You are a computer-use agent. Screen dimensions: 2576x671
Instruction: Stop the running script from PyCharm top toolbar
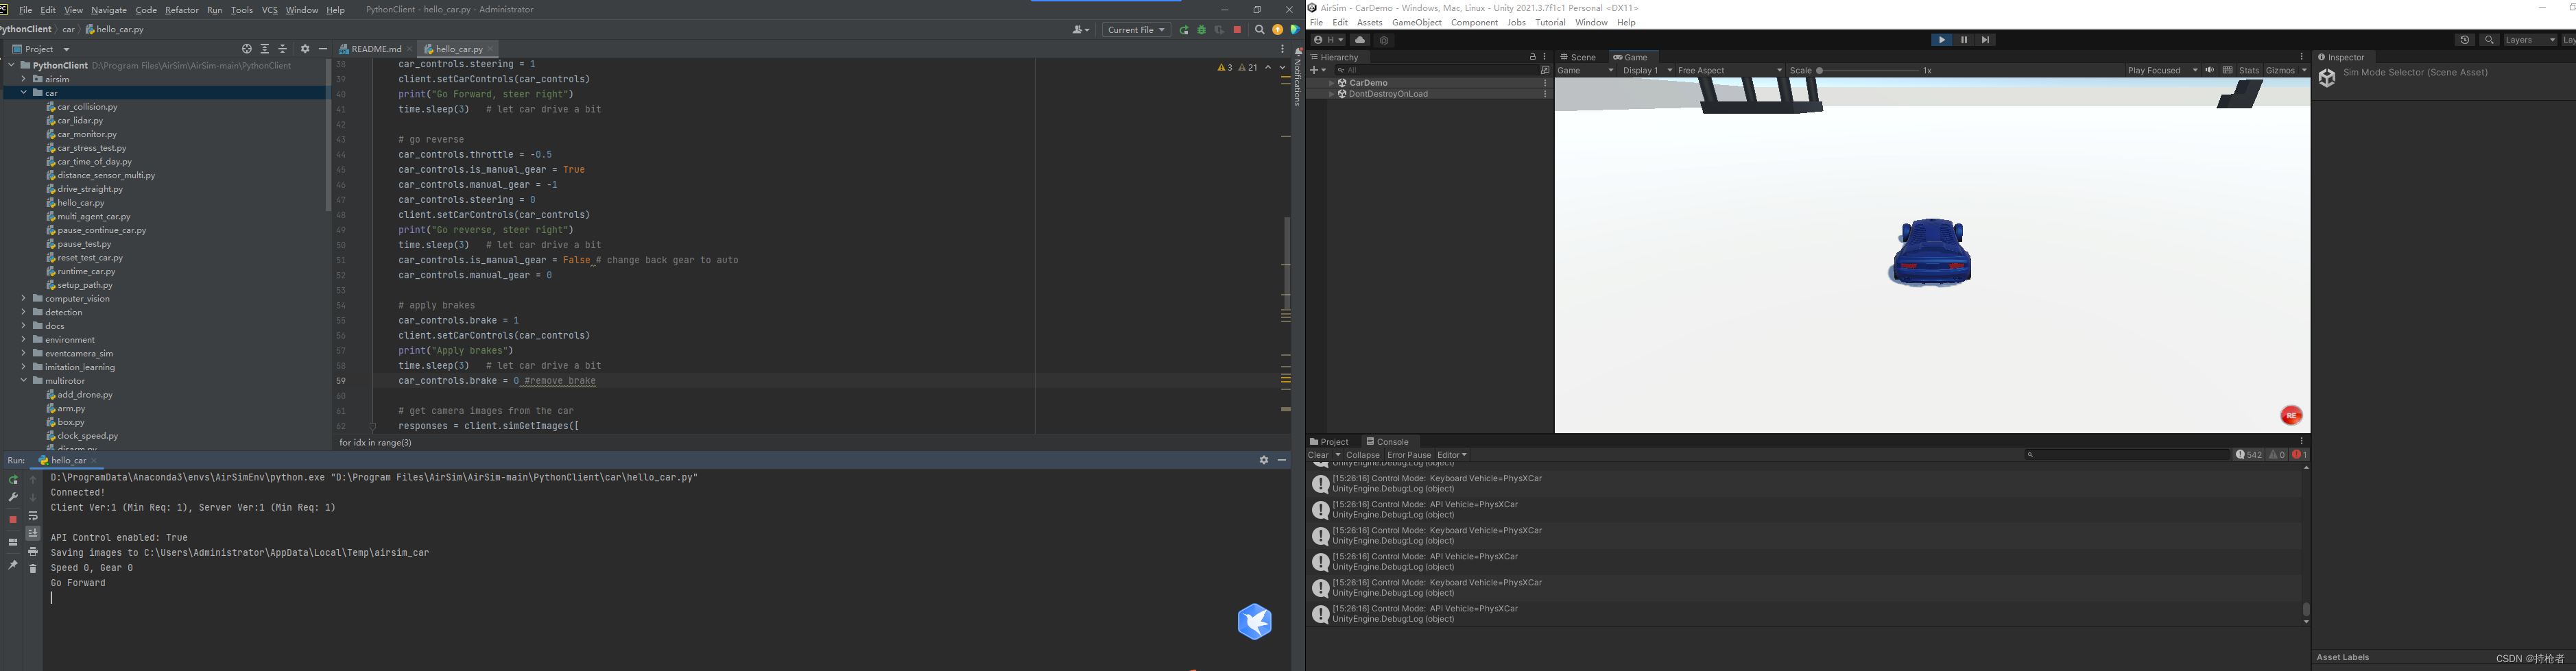pyautogui.click(x=1237, y=30)
